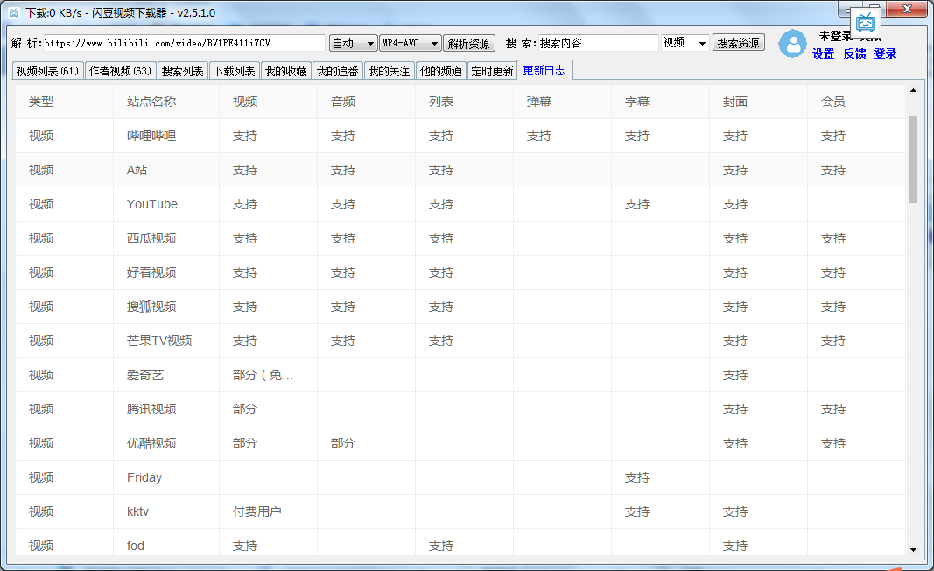Select the 更新日志 tab
Image resolution: width=934 pixels, height=571 pixels.
click(544, 70)
